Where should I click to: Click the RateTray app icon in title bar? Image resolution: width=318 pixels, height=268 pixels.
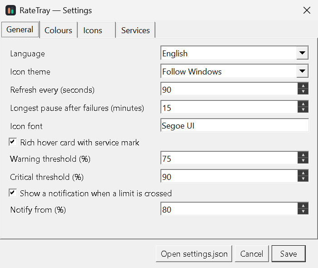click(x=10, y=10)
